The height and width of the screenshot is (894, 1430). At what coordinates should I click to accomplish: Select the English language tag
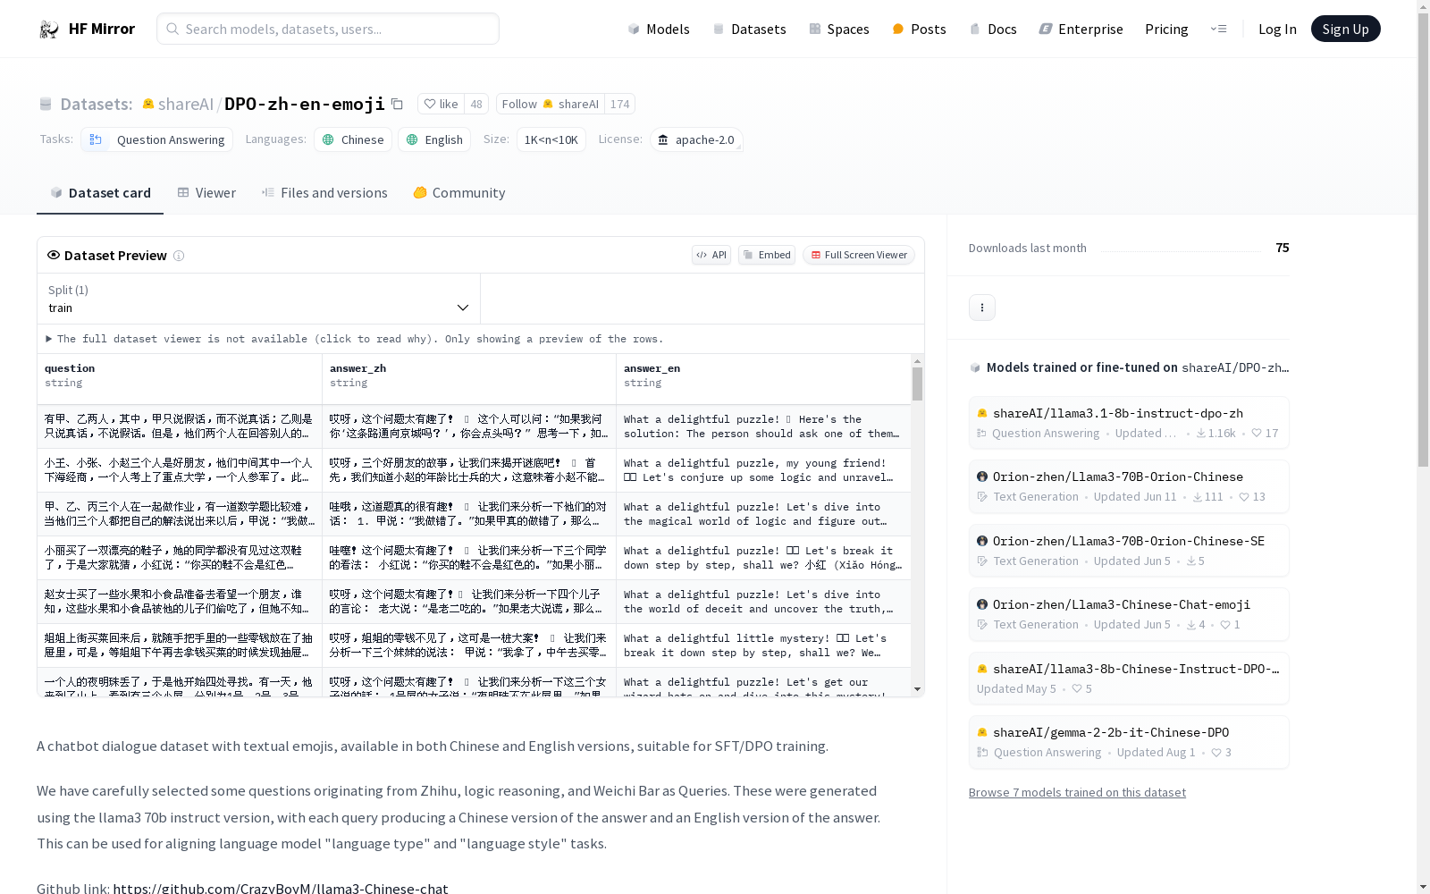pos(434,139)
